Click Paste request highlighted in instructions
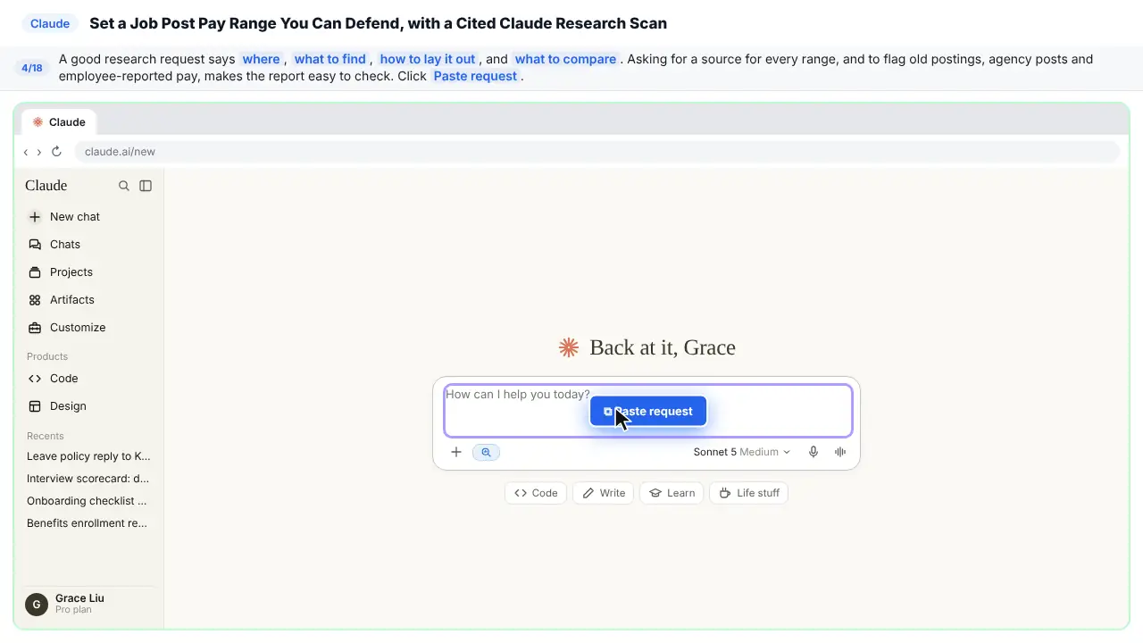The height and width of the screenshot is (643, 1143). click(x=475, y=76)
